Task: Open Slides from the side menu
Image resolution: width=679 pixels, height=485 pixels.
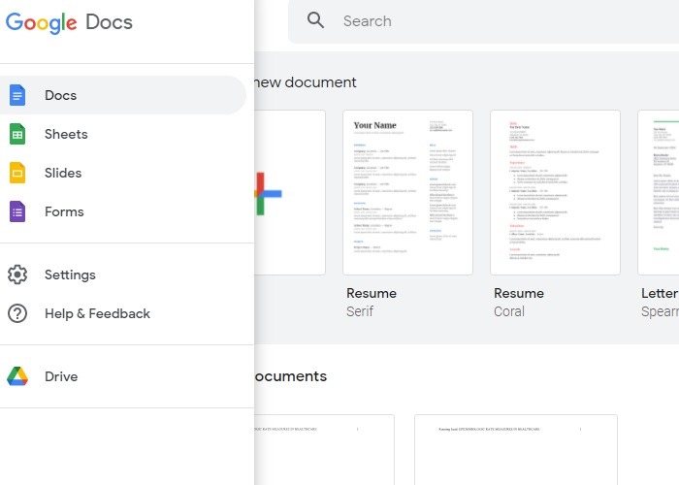Action: coord(123,173)
